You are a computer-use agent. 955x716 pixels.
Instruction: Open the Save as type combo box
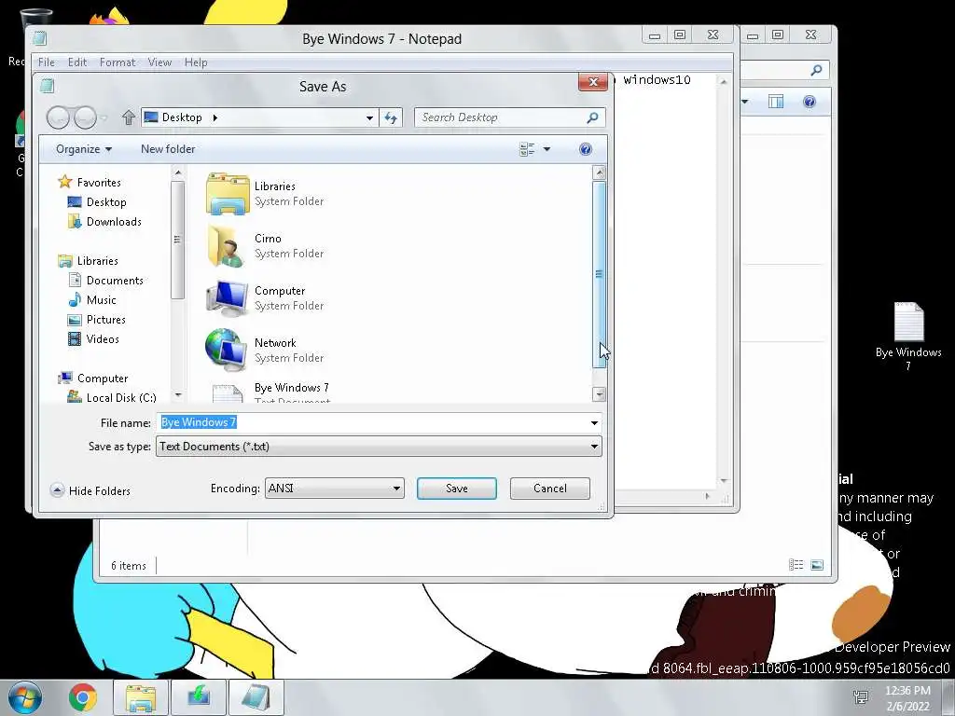pos(379,447)
